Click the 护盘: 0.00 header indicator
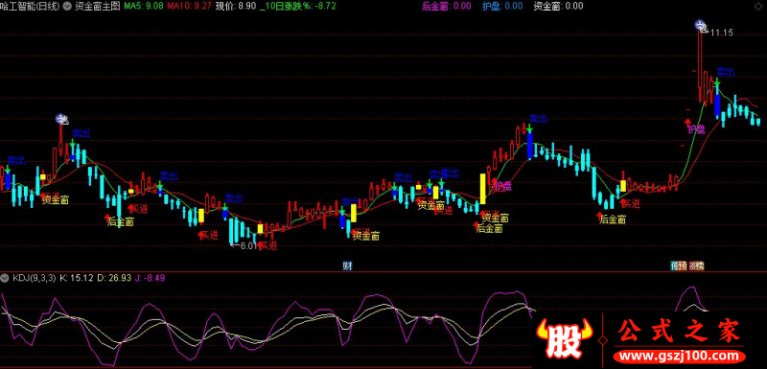 (501, 7)
